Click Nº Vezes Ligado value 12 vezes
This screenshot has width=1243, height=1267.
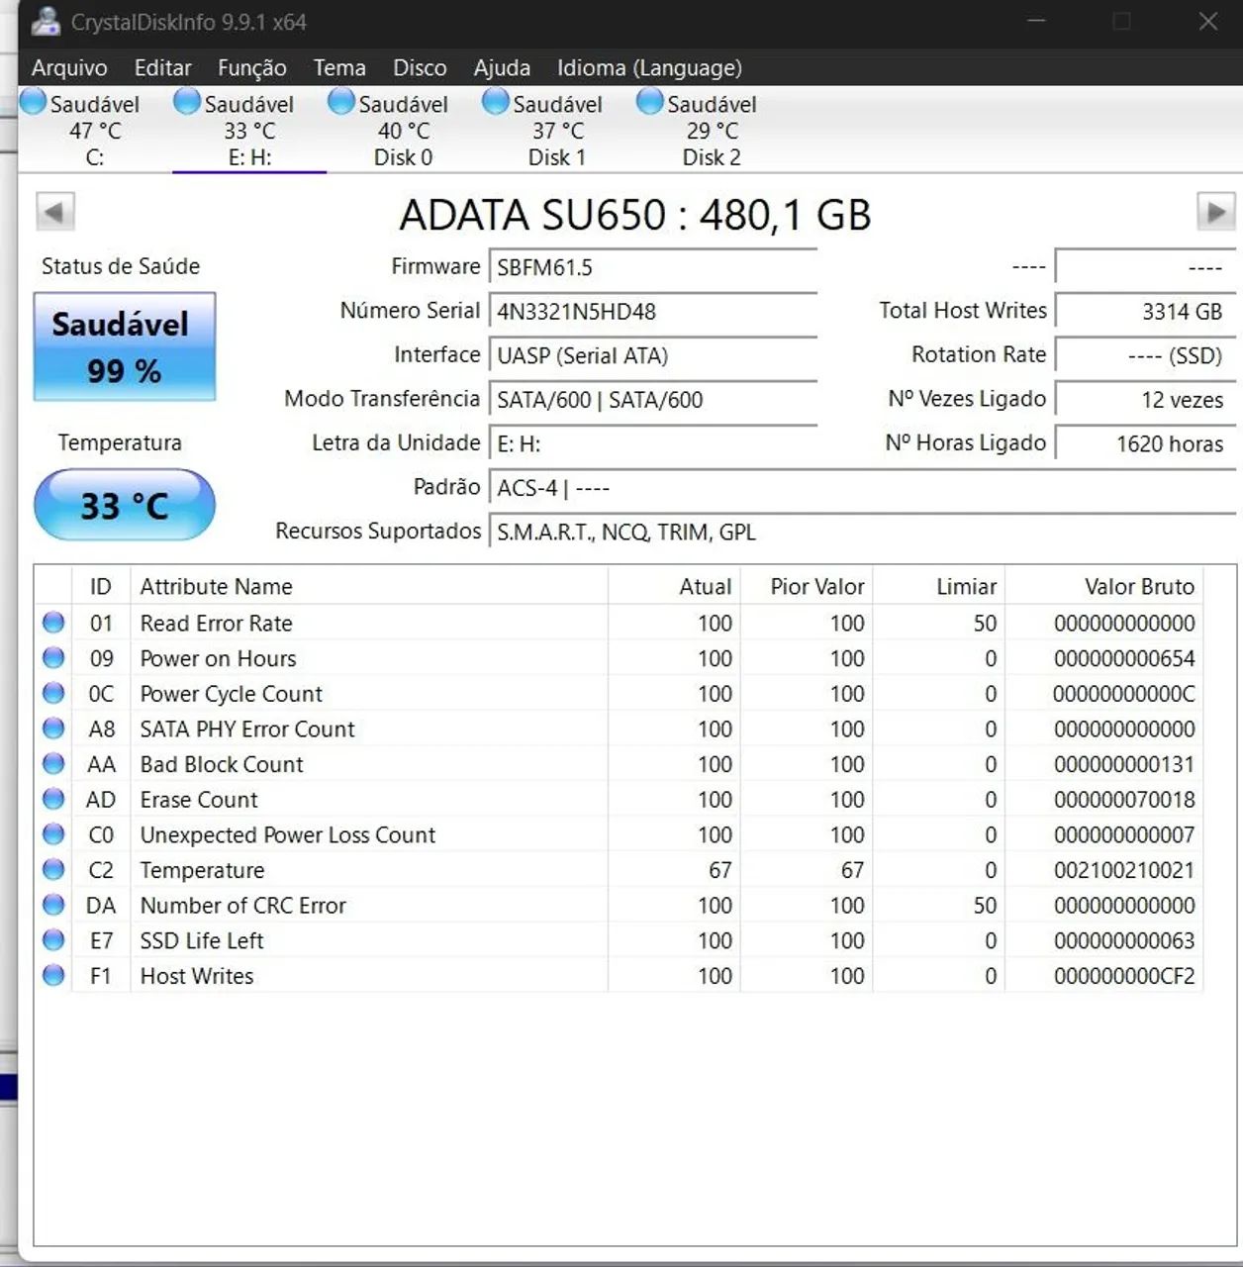(1145, 399)
